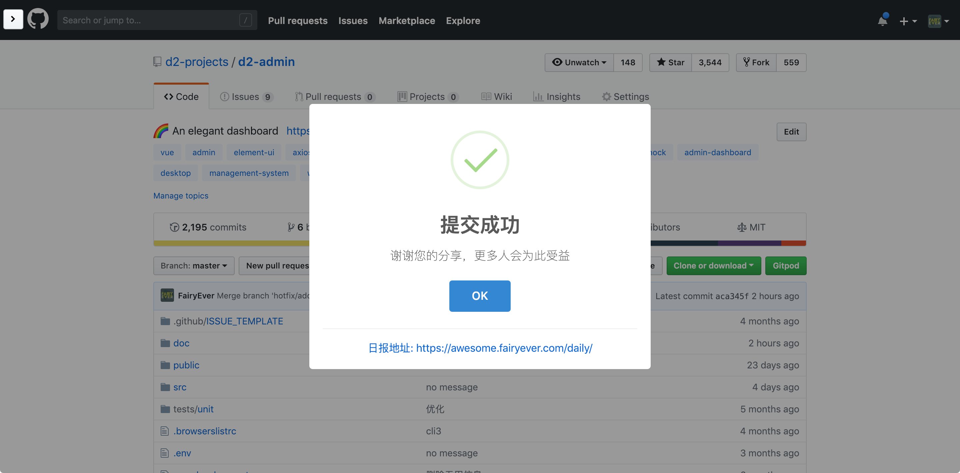Toggle Star on the repository
Screen dimensions: 960x473
[x=670, y=63]
